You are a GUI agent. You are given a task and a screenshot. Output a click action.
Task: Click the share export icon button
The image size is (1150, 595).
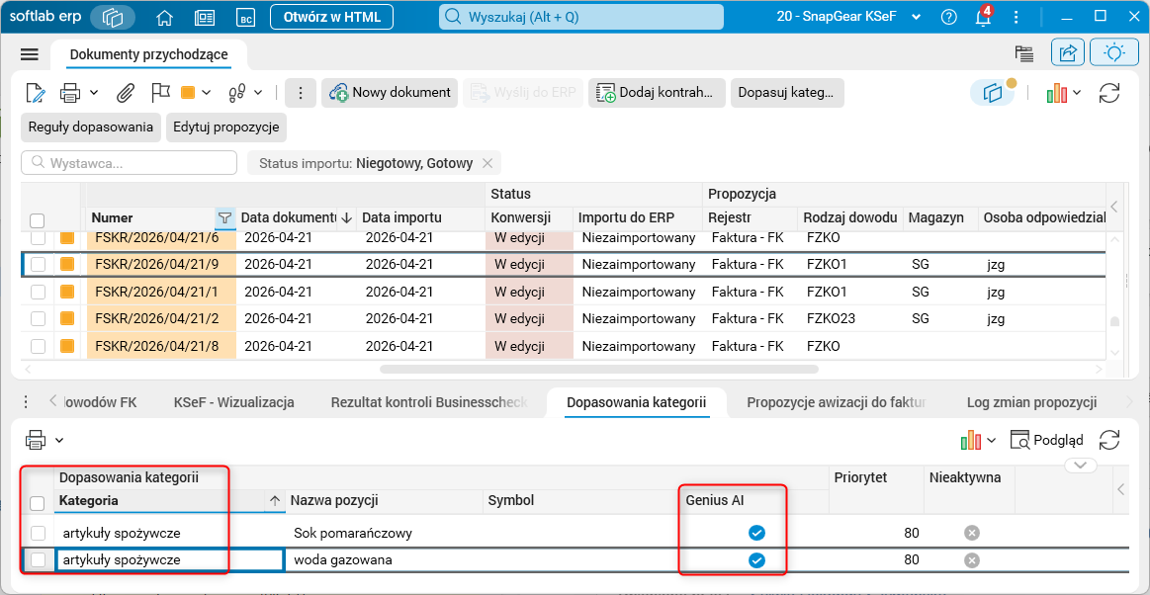pyautogui.click(x=1068, y=52)
